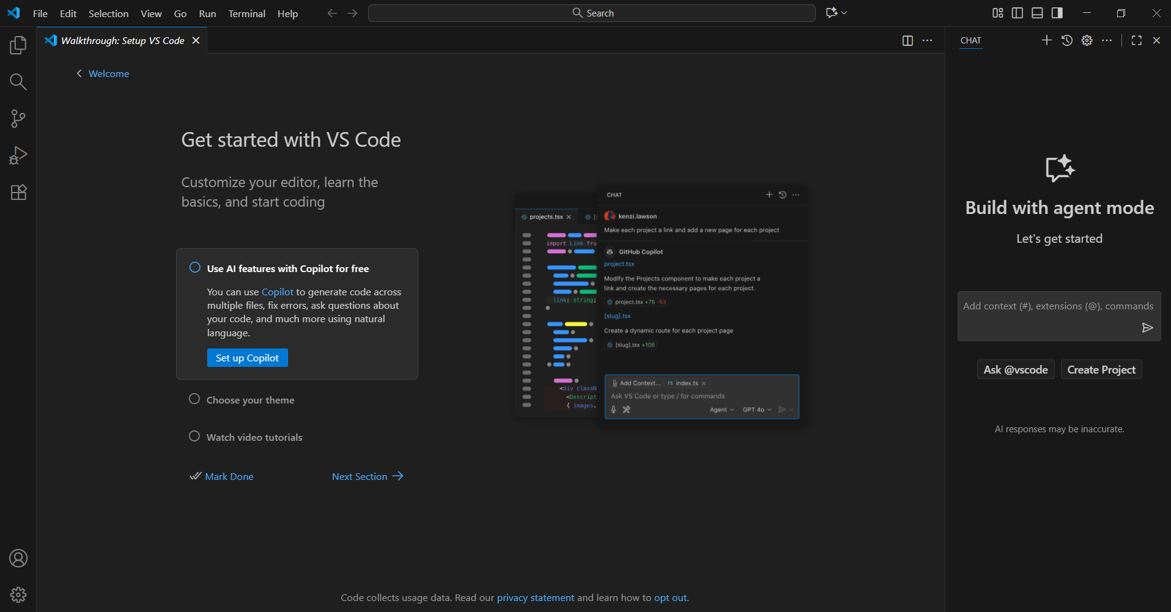Viewport: 1171px width, 612px height.
Task: Open the Edit menu
Action: click(x=68, y=13)
